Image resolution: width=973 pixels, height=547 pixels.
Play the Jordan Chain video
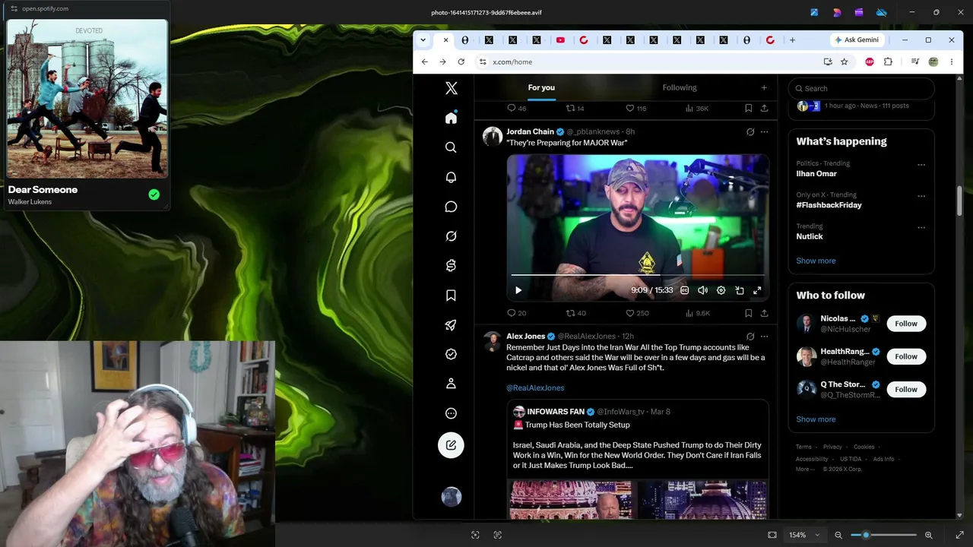pyautogui.click(x=518, y=290)
